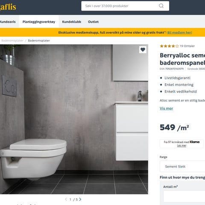Add product to favorites with heart icon
The height and width of the screenshot is (205, 205).
coord(143,50)
